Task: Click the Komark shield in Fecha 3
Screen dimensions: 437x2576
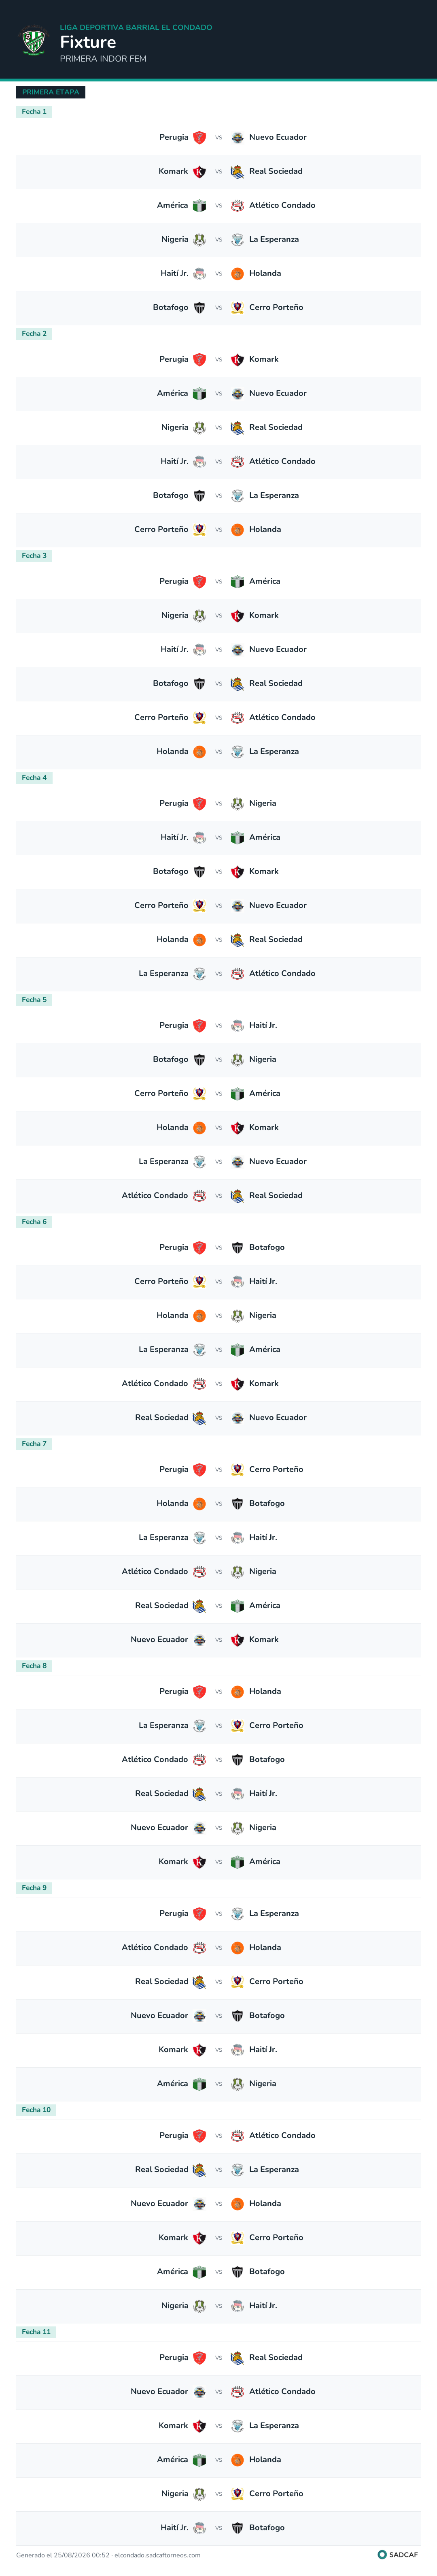Action: click(x=238, y=615)
